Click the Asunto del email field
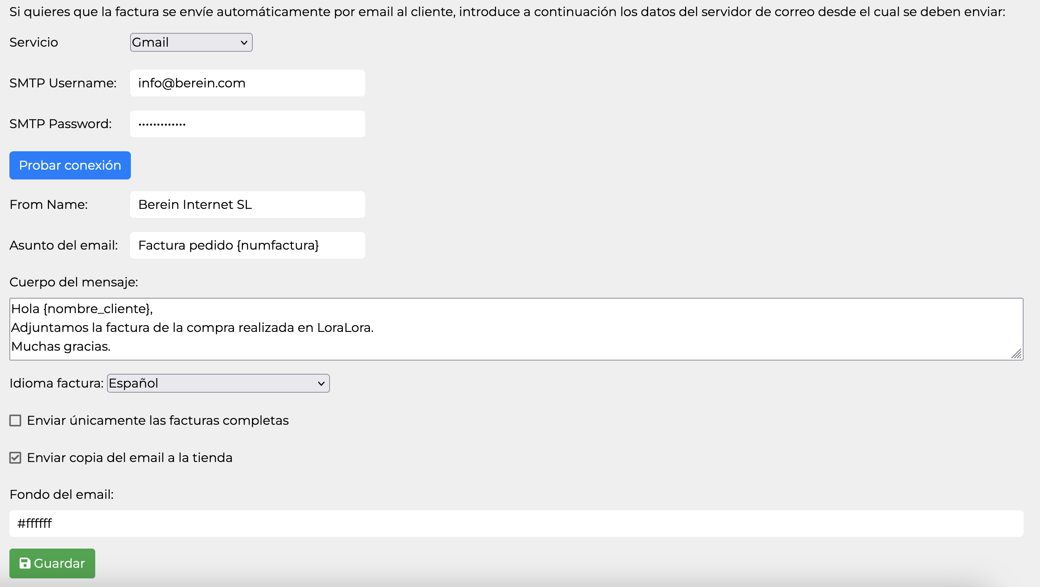The image size is (1040, 587). [x=247, y=245]
